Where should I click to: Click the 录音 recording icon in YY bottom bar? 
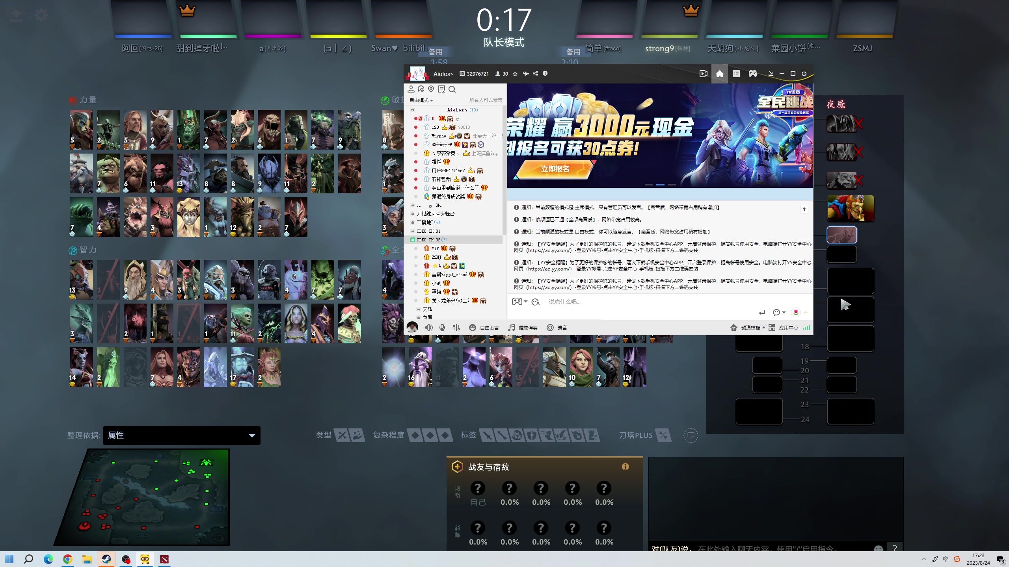click(550, 327)
